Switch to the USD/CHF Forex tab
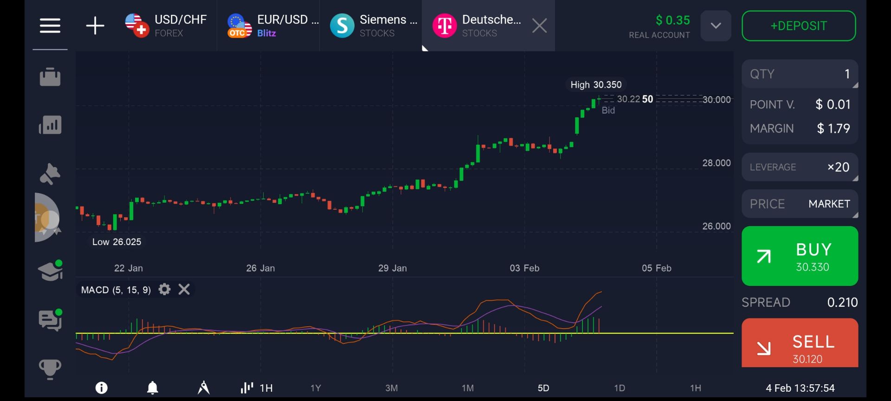Image resolution: width=891 pixels, height=401 pixels. tap(167, 26)
